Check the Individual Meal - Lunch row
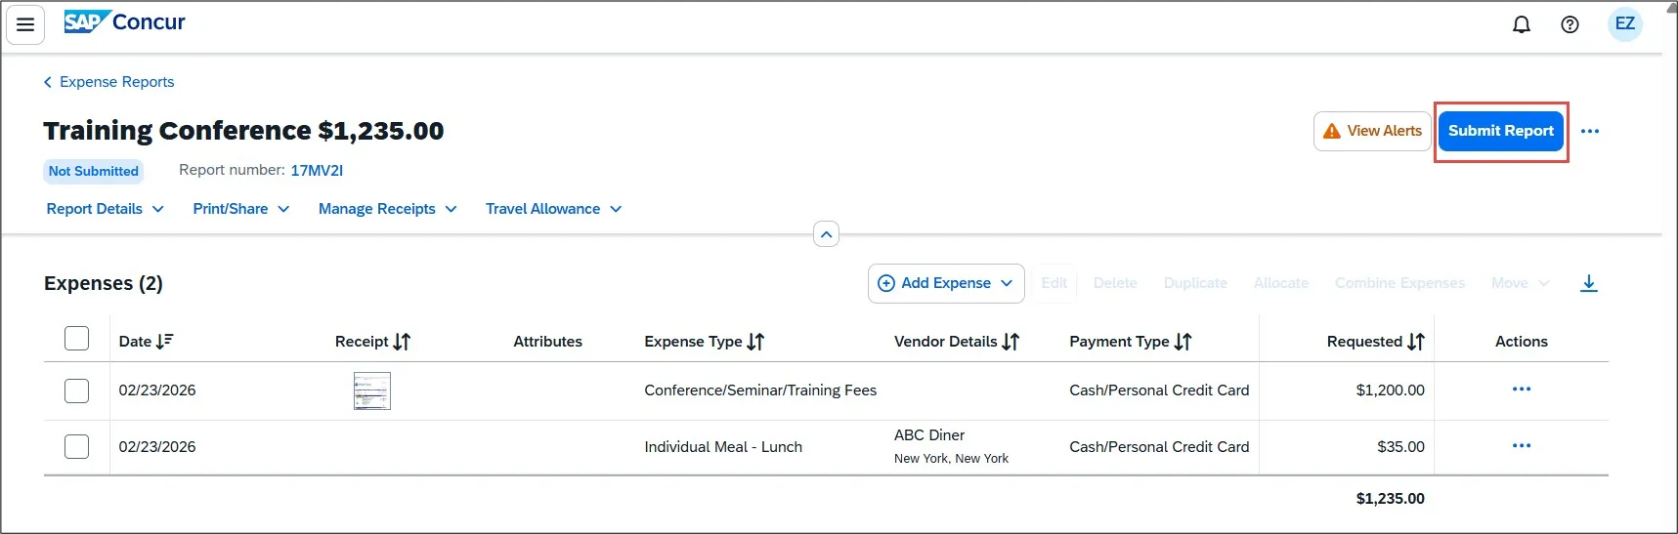 76,446
